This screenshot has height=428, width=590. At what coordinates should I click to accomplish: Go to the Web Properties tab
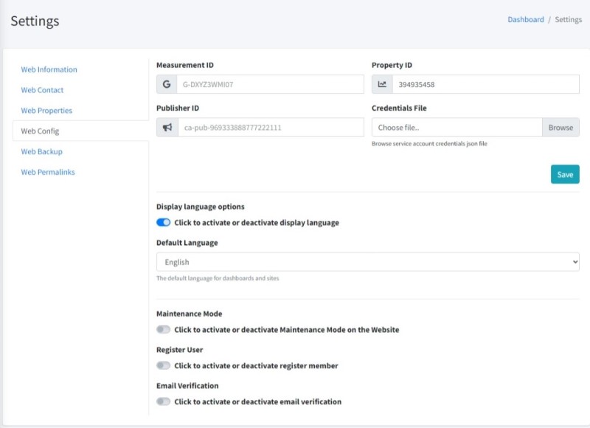pyautogui.click(x=46, y=111)
